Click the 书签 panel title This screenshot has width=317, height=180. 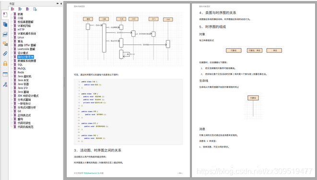12,4
